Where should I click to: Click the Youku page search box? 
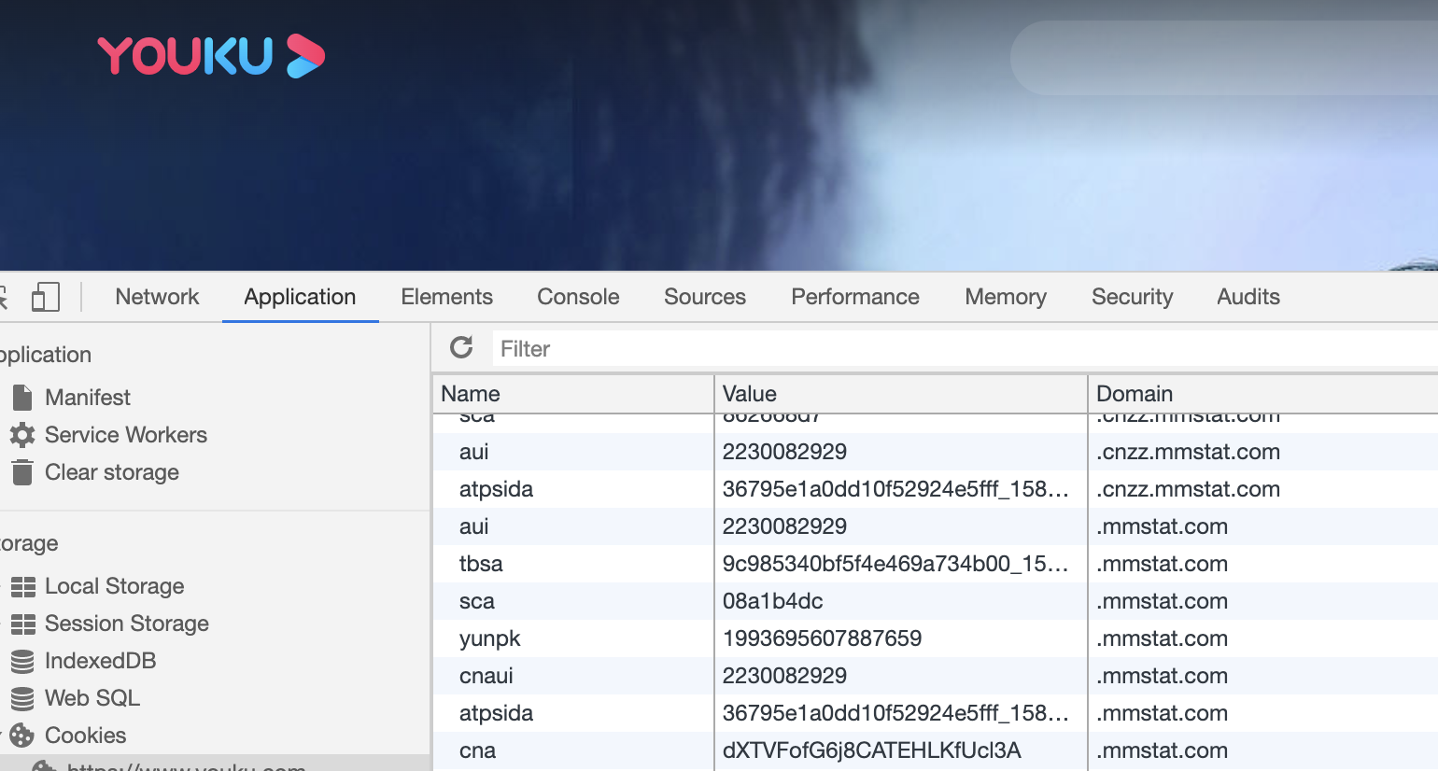click(1224, 58)
